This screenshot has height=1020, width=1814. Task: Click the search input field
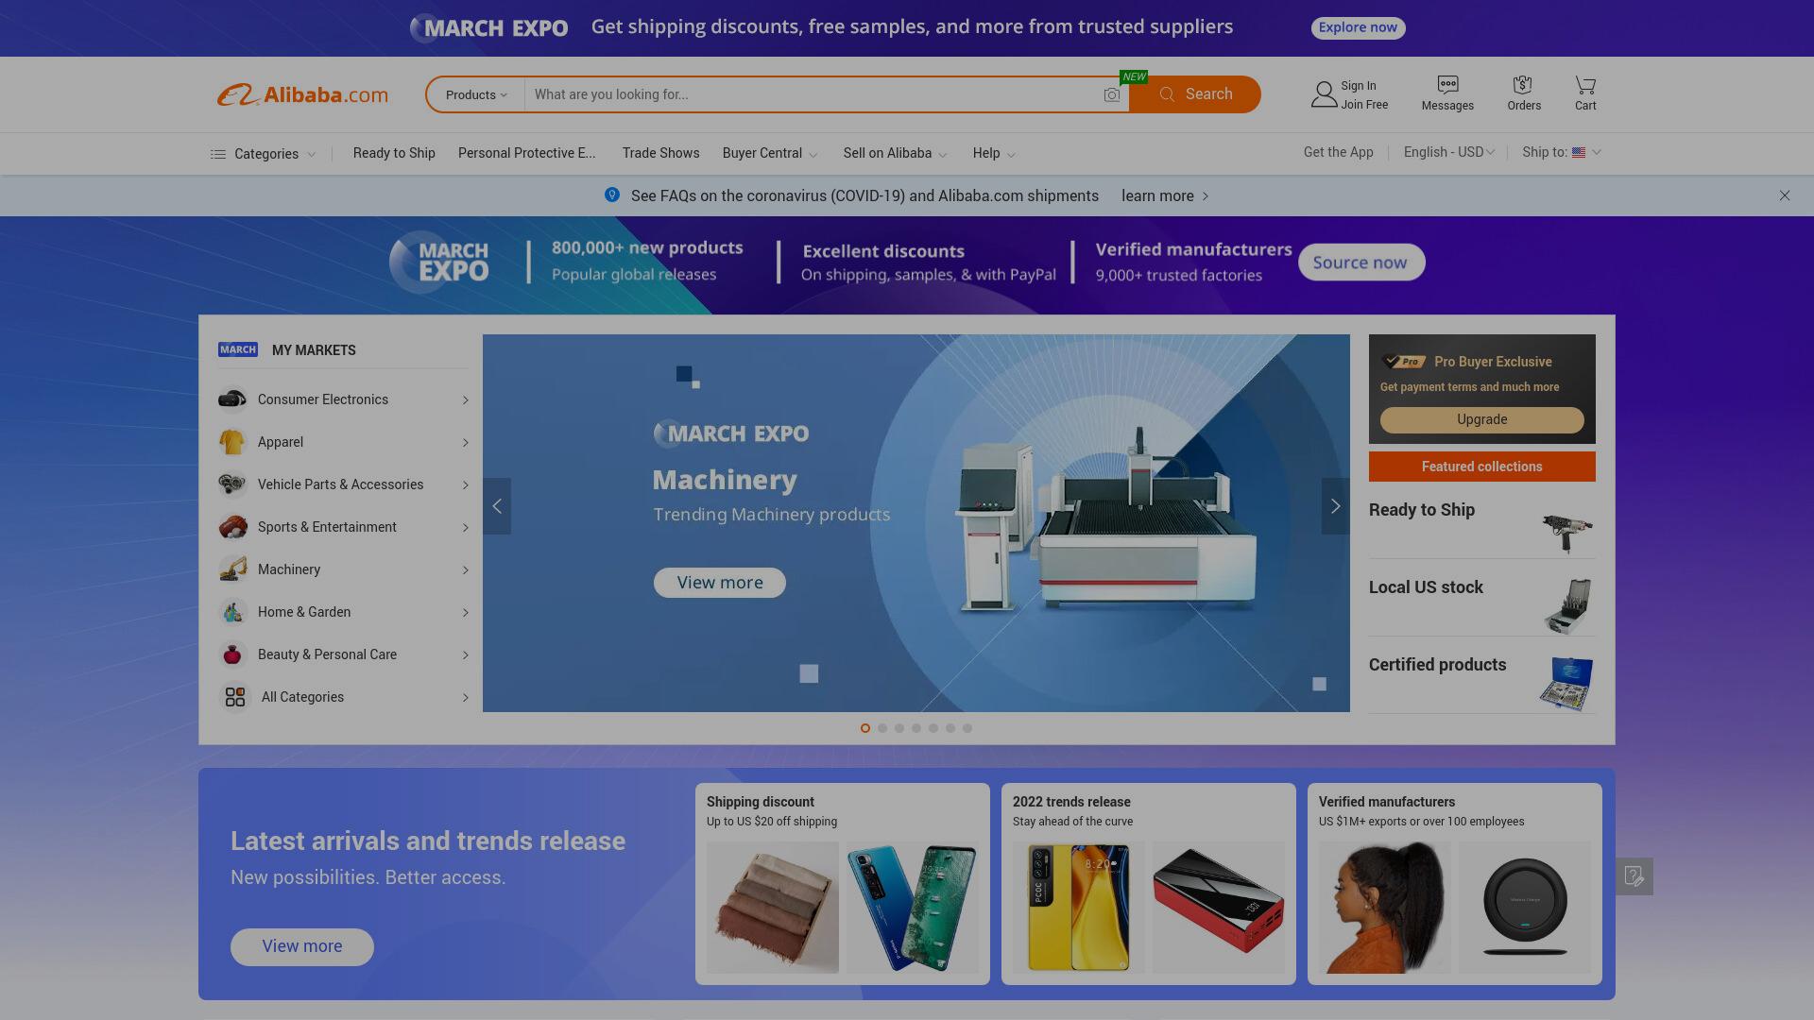(813, 94)
